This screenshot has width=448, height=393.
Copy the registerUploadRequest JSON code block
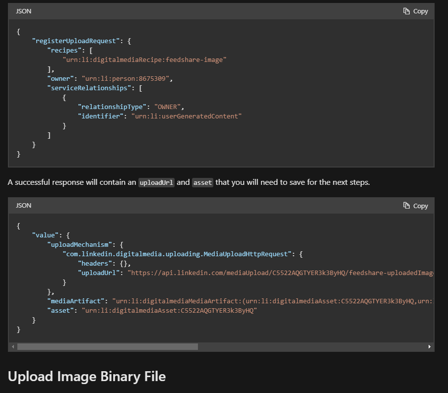coord(415,11)
